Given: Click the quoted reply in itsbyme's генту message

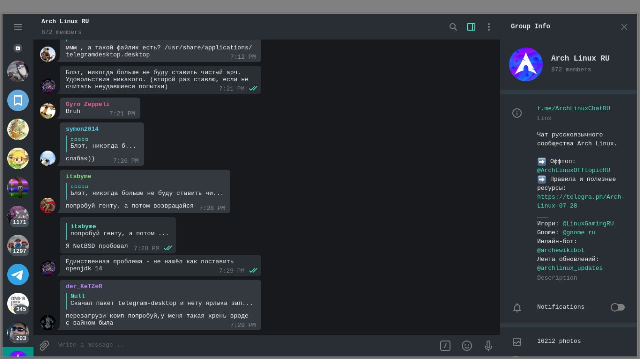Looking at the screenshot, I should [145, 190].
